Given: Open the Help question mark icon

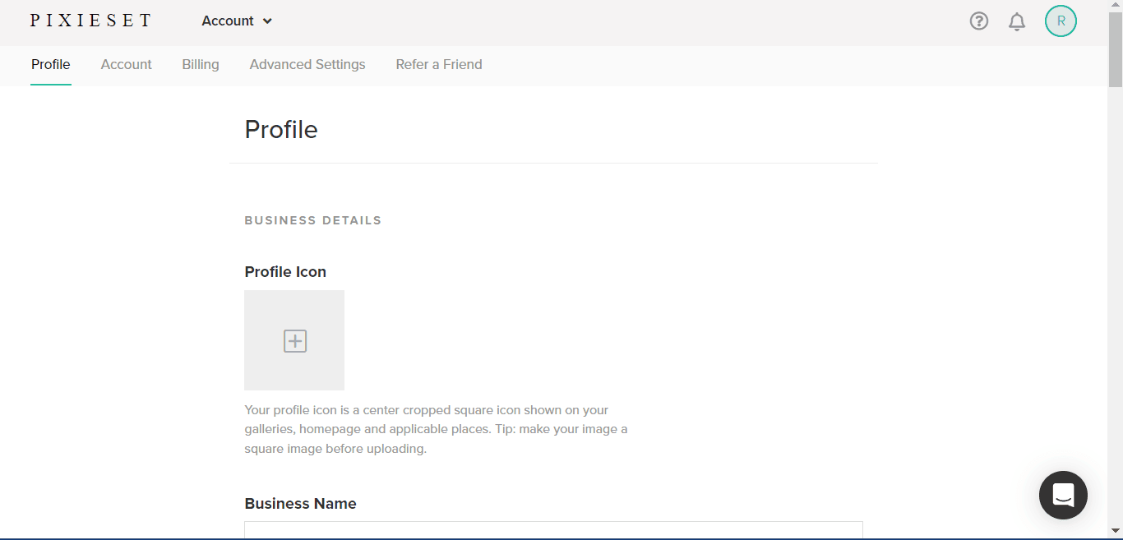Looking at the screenshot, I should 978,21.
